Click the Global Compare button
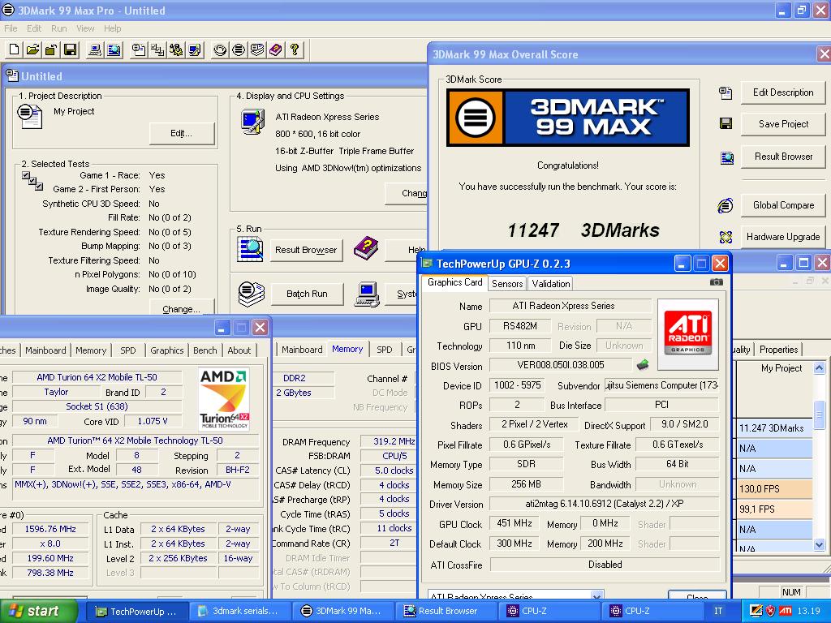 coord(783,205)
